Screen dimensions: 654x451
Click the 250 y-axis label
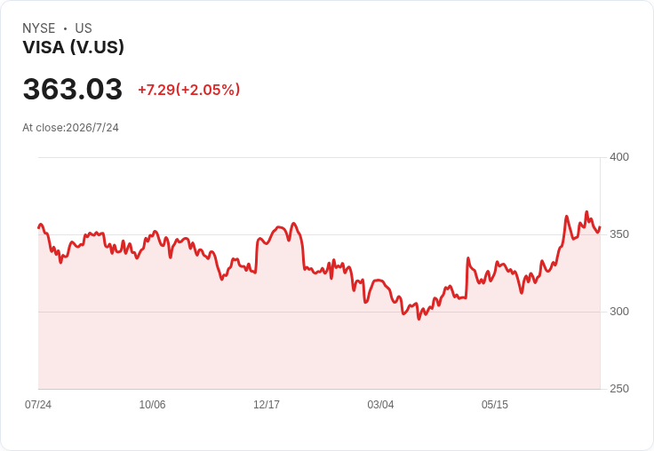click(619, 389)
